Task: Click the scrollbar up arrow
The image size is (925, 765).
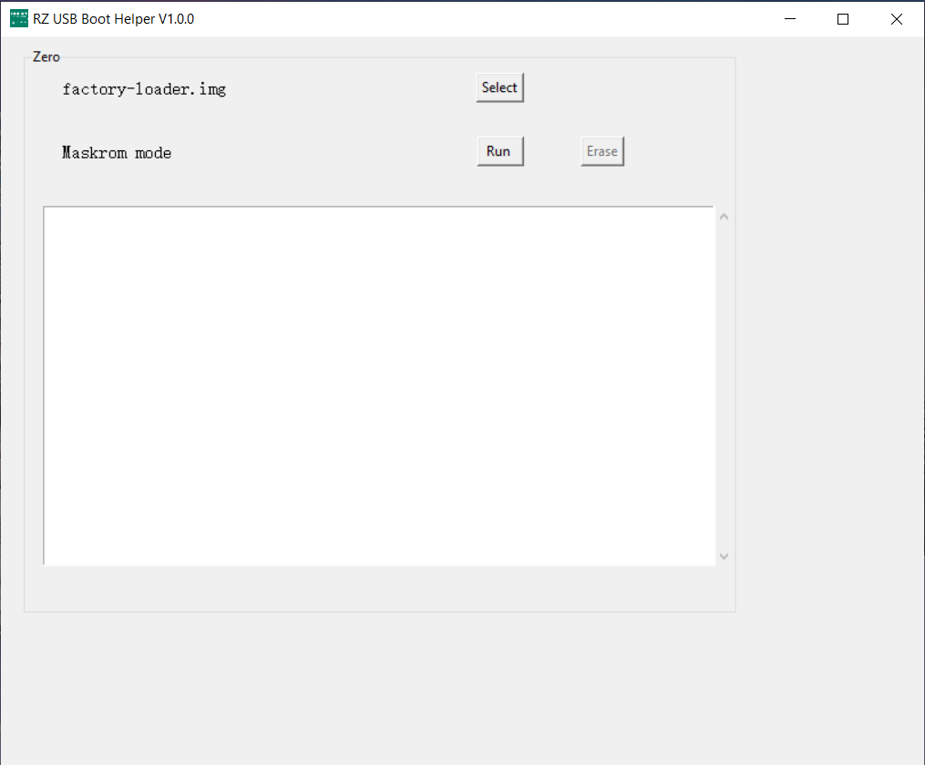Action: click(723, 216)
